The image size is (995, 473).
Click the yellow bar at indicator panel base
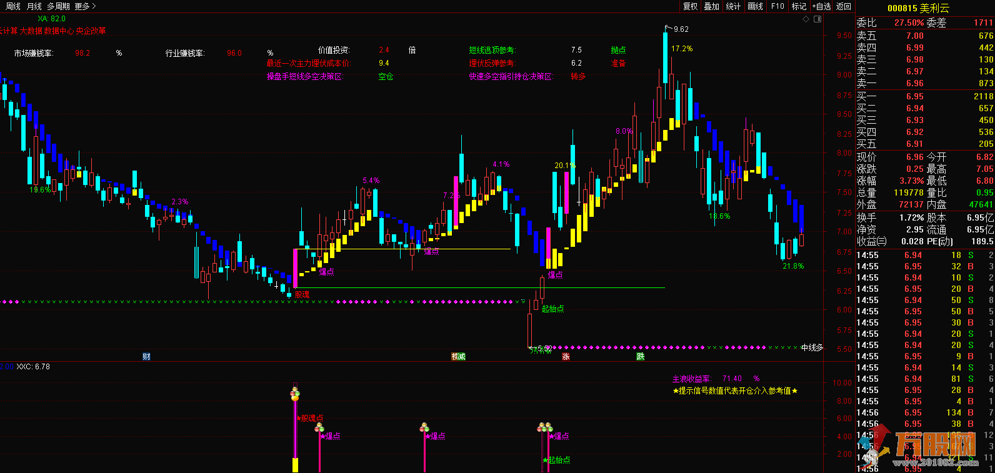pos(295,465)
